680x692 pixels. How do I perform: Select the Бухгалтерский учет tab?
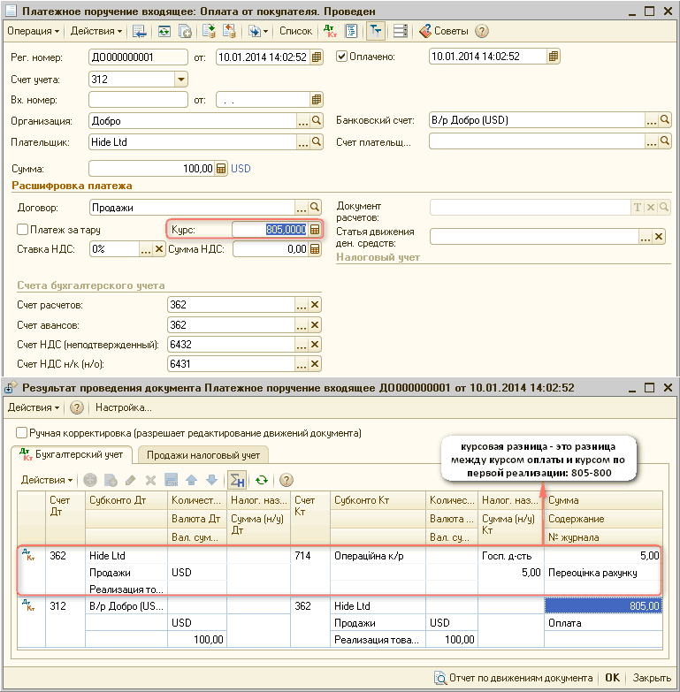(x=75, y=455)
